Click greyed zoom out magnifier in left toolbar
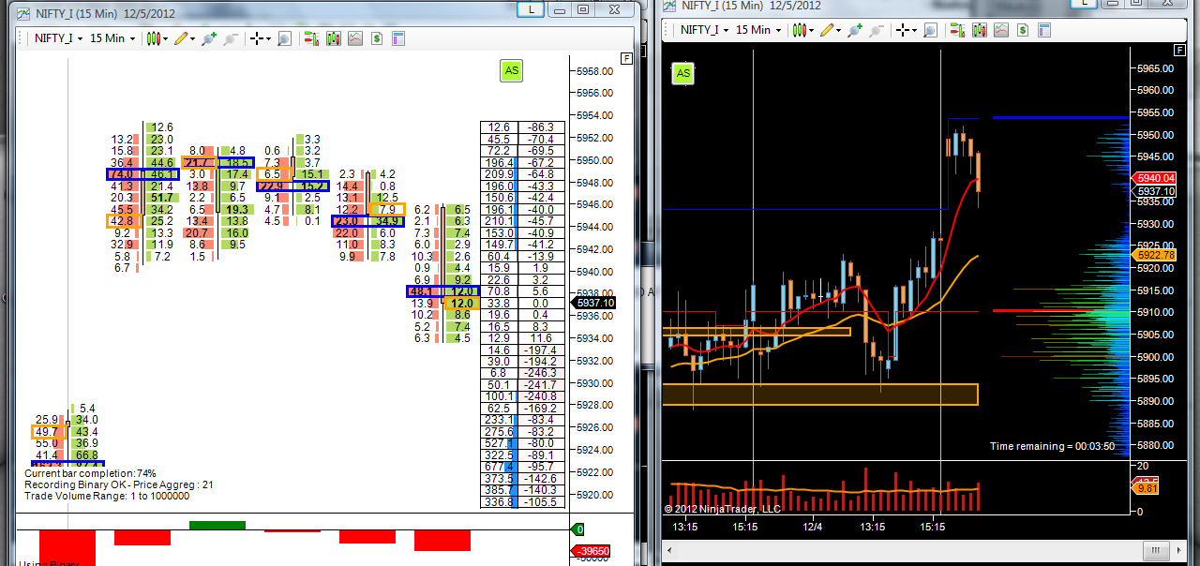The image size is (1200, 566). click(231, 38)
